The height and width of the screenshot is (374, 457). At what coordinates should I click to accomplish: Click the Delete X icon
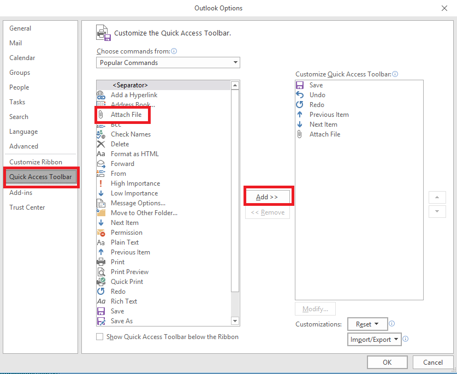click(x=101, y=144)
